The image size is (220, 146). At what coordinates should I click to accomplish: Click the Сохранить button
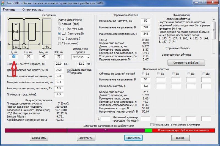(39, 138)
